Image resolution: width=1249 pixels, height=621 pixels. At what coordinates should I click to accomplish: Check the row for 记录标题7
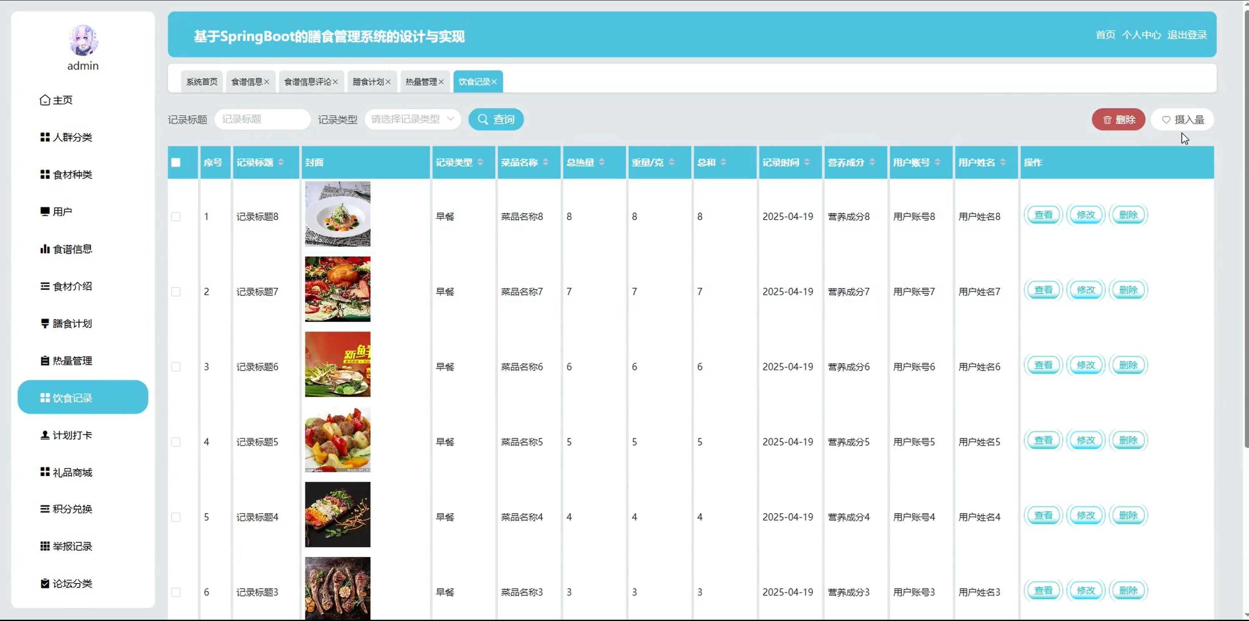176,292
